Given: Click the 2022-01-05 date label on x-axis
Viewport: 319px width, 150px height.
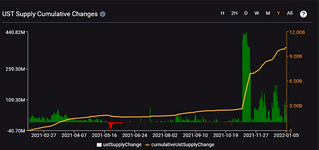Looking at the screenshot, I should [286, 136].
